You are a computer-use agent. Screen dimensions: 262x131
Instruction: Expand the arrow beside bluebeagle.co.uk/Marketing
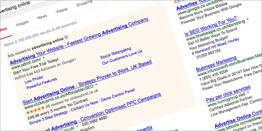click(x=248, y=19)
